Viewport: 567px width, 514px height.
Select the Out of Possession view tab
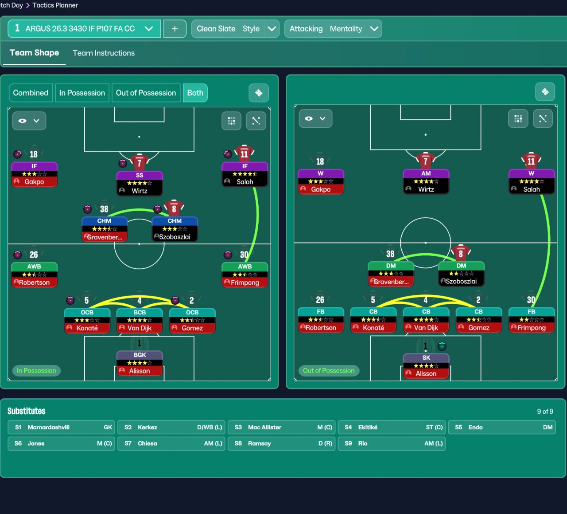tap(146, 93)
